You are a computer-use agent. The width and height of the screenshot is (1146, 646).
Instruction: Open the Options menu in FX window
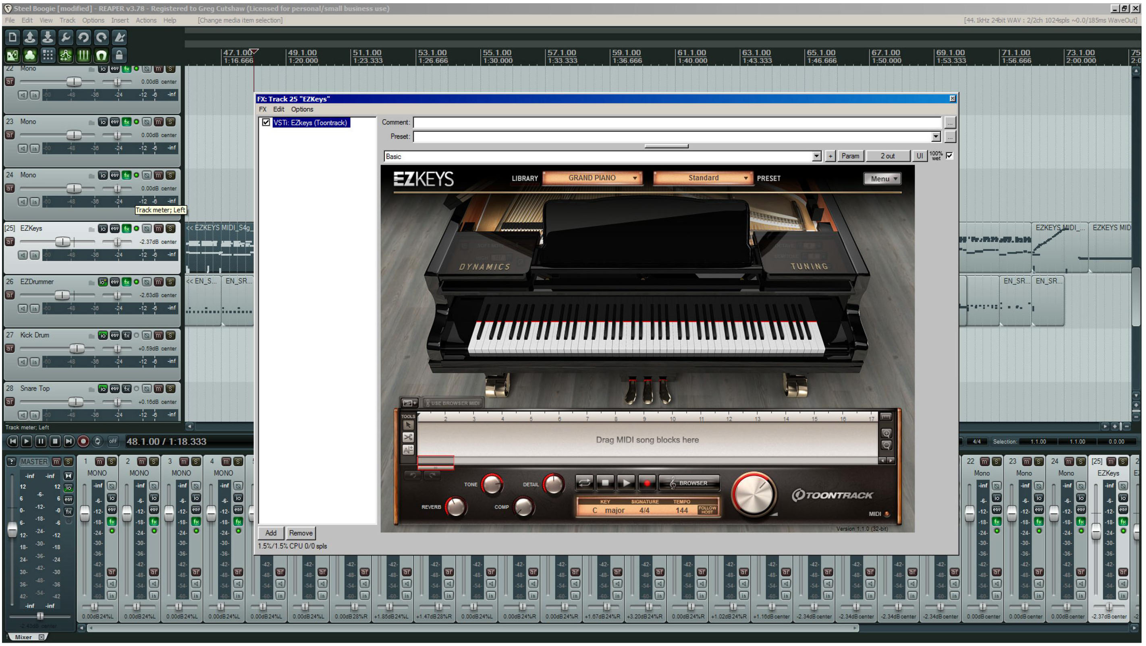coord(302,110)
